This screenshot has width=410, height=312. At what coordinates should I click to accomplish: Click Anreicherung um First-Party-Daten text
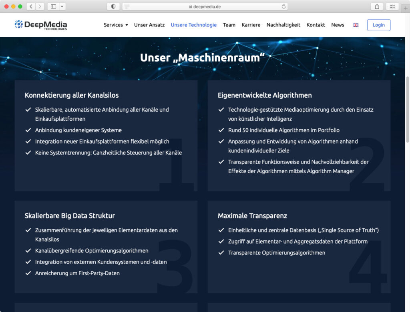pos(77,273)
